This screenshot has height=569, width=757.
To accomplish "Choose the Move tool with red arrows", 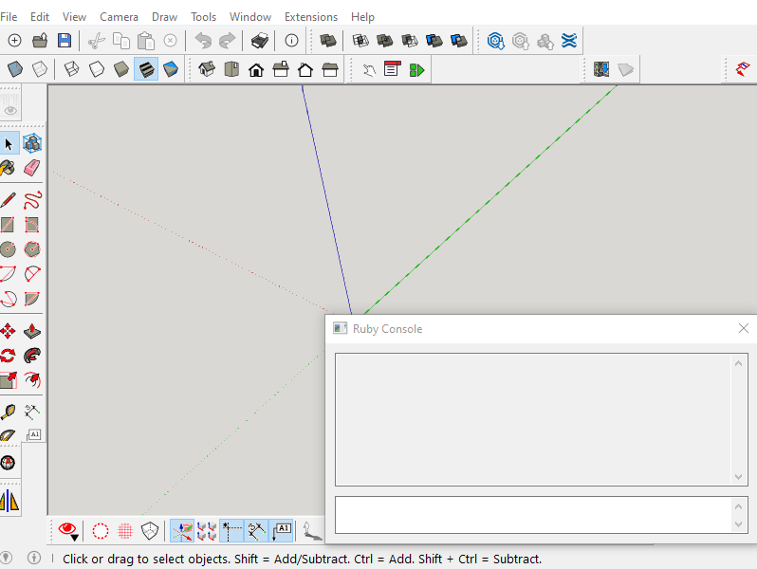I will (8, 331).
